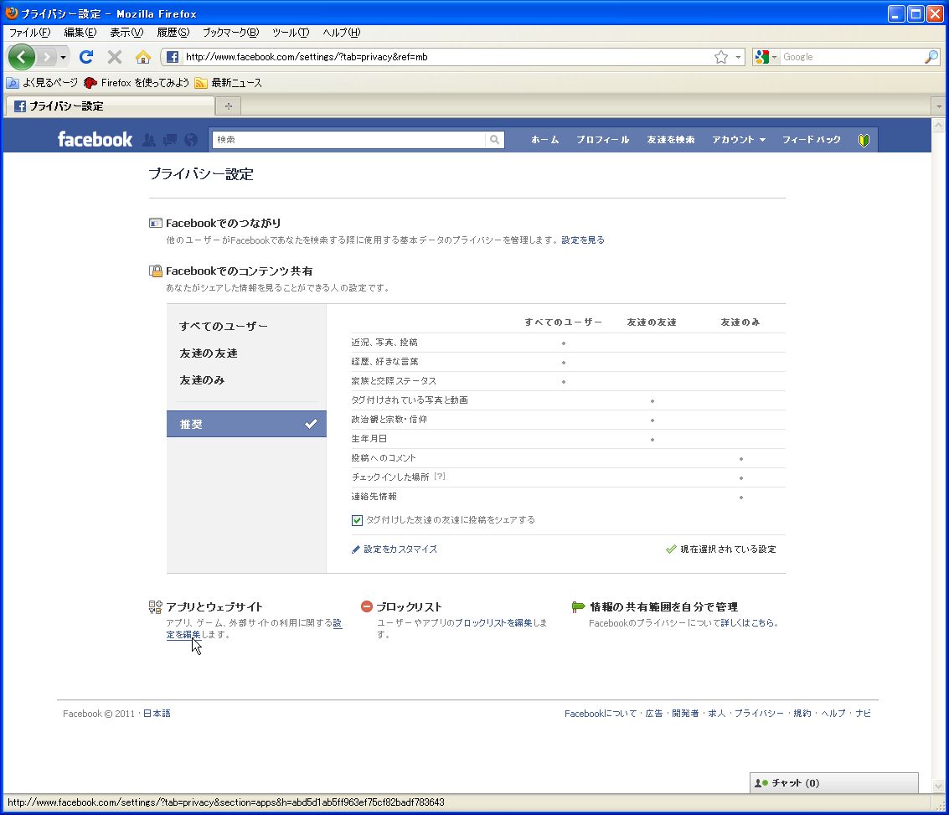Viewport: 949px width, 815px height.
Task: Click フィードバック in the header
Action: point(811,140)
